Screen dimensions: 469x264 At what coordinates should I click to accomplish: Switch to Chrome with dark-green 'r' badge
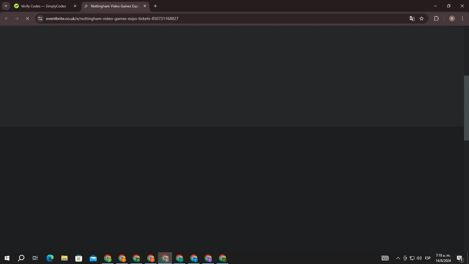point(223,258)
